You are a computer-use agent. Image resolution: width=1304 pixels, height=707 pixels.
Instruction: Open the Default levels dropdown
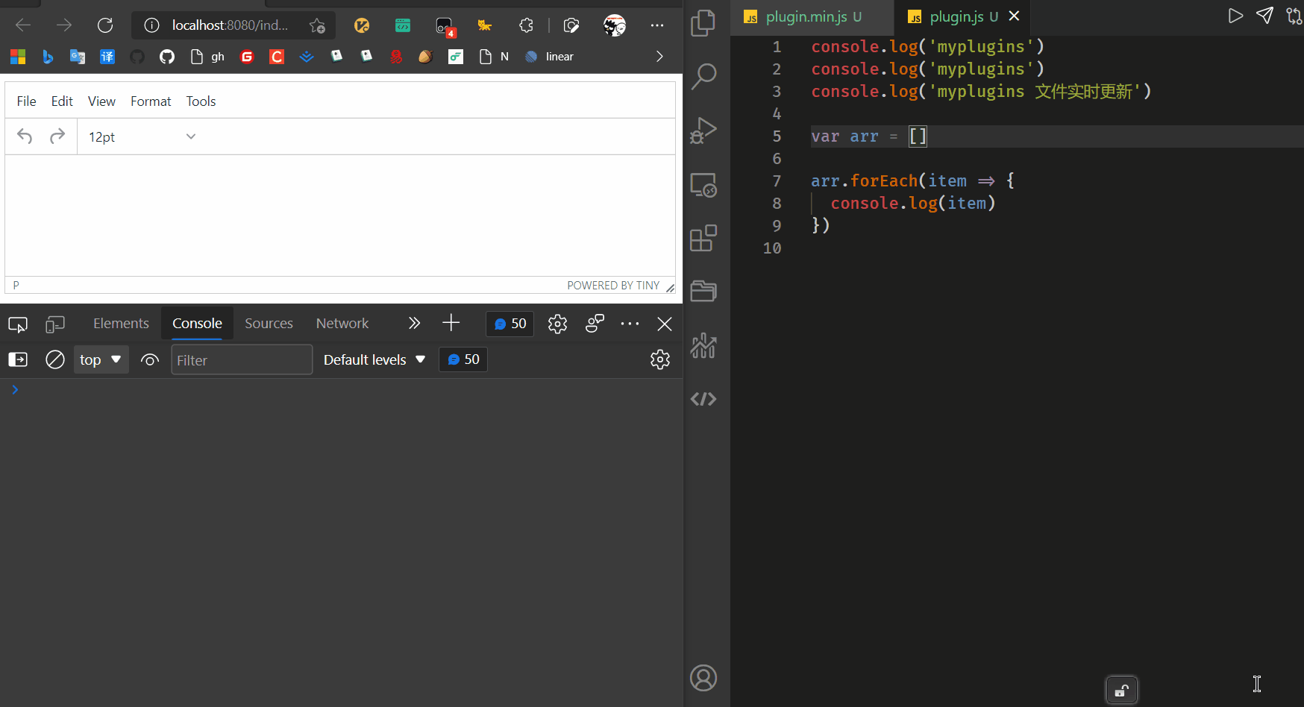pos(374,360)
